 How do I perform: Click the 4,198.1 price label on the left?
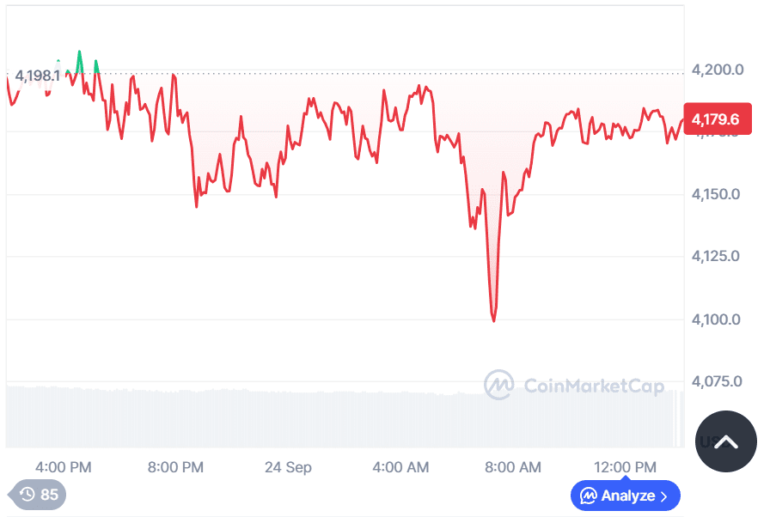pos(37,76)
